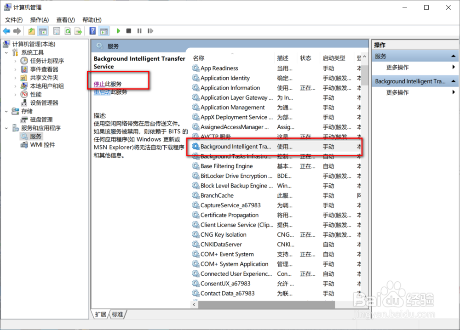Open 设备管理器 in the tree
The image size is (460, 330).
[44, 103]
